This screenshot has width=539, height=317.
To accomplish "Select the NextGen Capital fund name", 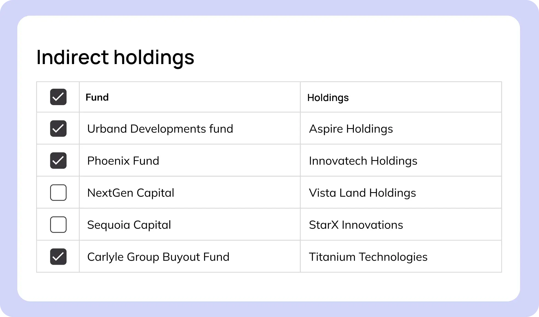I will click(131, 193).
